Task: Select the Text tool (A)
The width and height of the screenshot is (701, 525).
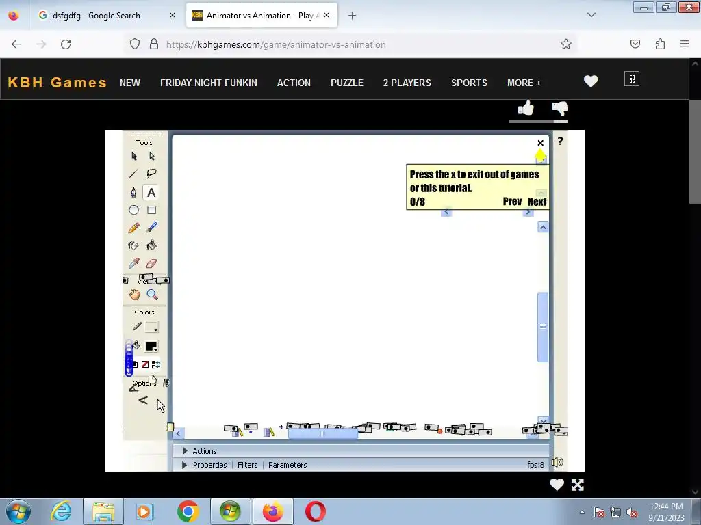Action: 151,192
